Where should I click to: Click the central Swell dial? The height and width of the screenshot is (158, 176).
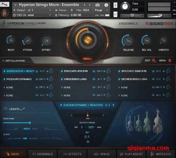click(88, 40)
